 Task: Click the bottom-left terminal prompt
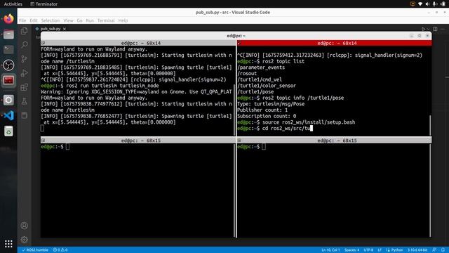(55, 147)
